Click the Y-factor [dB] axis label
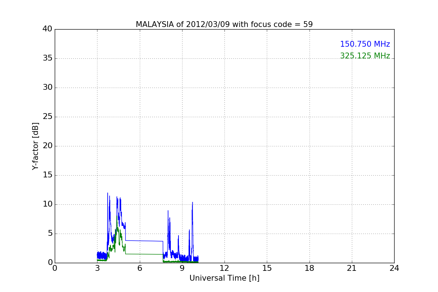 [x=35, y=146]
